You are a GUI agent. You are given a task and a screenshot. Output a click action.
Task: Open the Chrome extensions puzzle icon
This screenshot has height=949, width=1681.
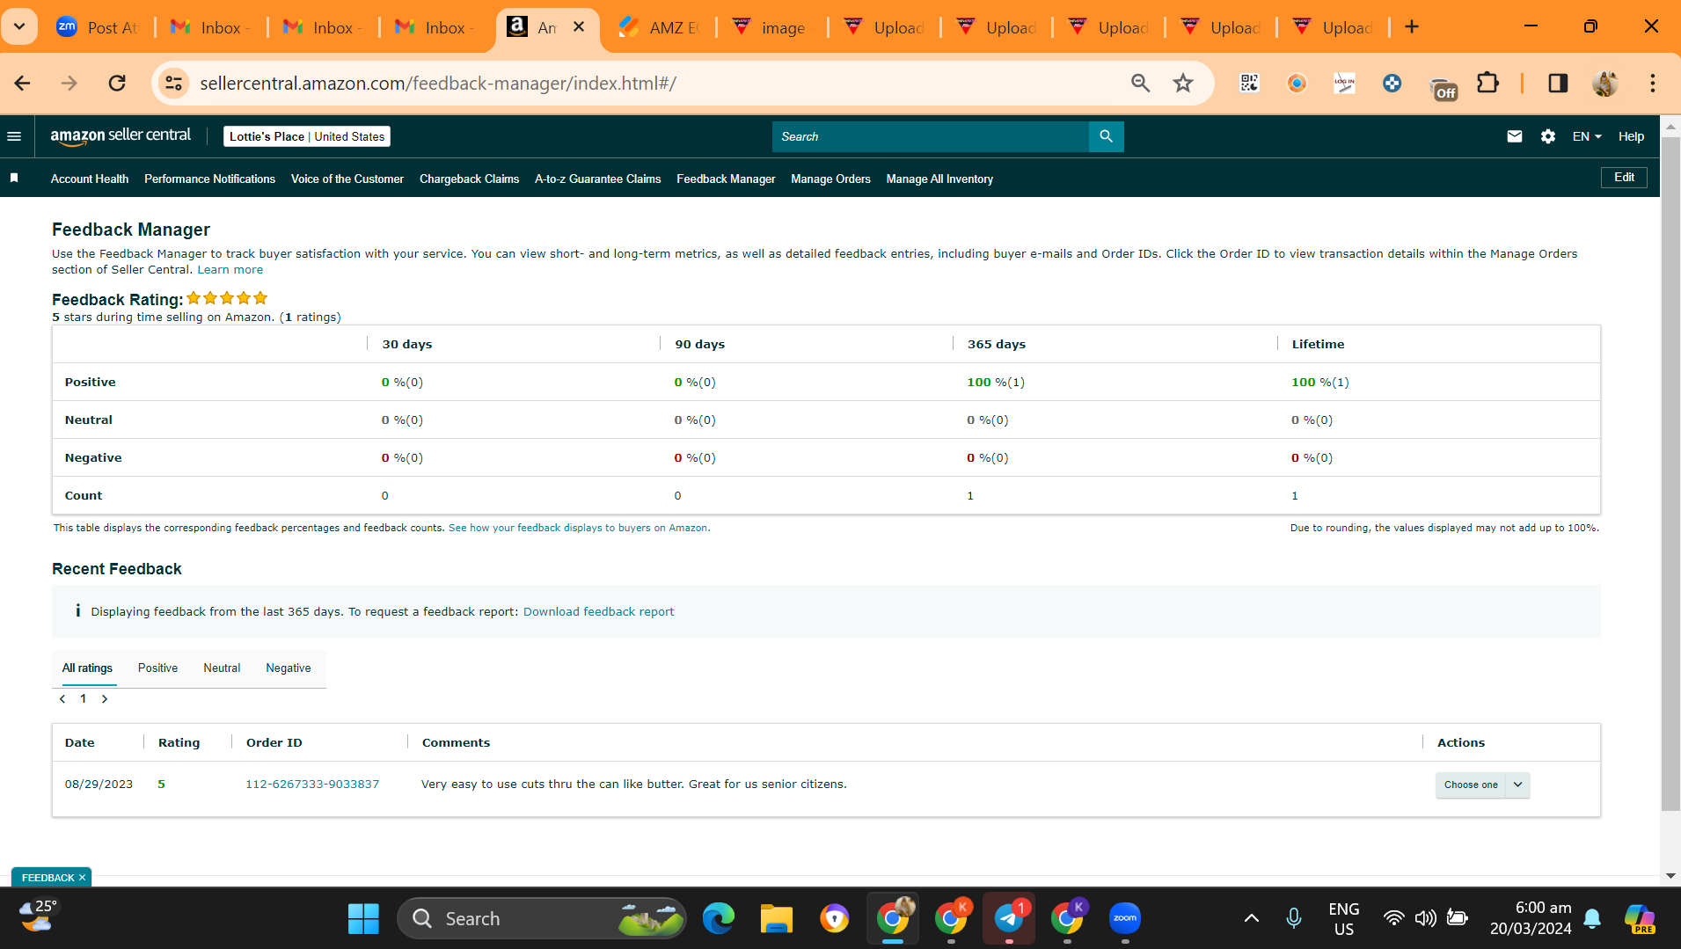tap(1487, 83)
